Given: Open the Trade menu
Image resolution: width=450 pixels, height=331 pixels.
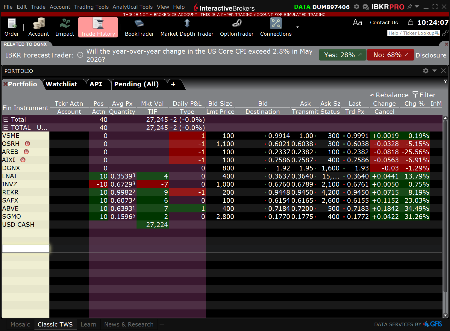Looking at the screenshot, I should 38,7.
